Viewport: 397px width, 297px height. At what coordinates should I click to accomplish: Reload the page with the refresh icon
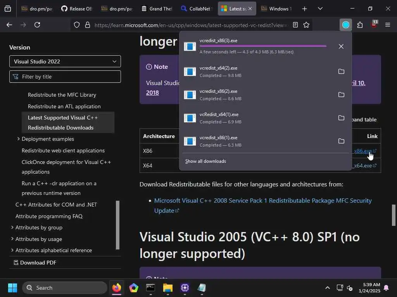37,25
